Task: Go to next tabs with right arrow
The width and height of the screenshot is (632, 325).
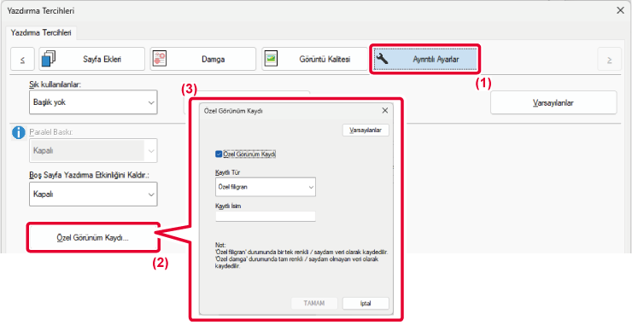Action: (x=609, y=59)
